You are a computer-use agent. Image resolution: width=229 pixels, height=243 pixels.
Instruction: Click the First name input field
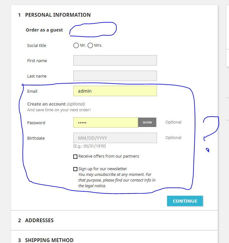115,61
